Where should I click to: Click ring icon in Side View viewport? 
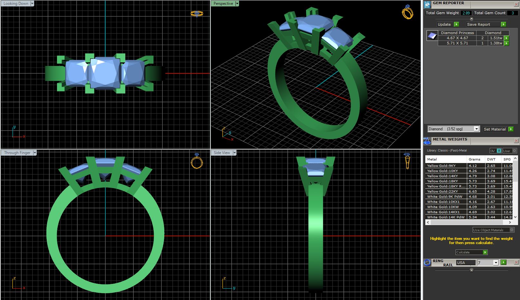(407, 161)
